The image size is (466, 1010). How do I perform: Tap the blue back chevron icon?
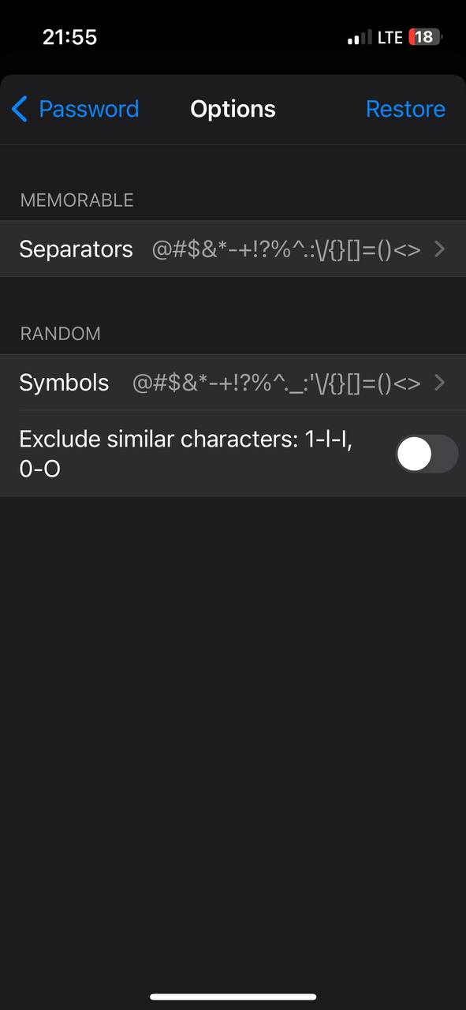tap(20, 109)
